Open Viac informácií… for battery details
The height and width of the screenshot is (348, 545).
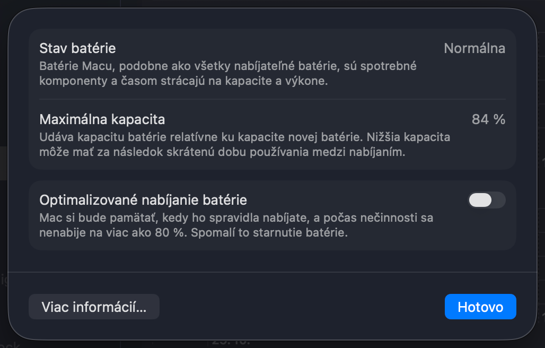click(x=94, y=307)
